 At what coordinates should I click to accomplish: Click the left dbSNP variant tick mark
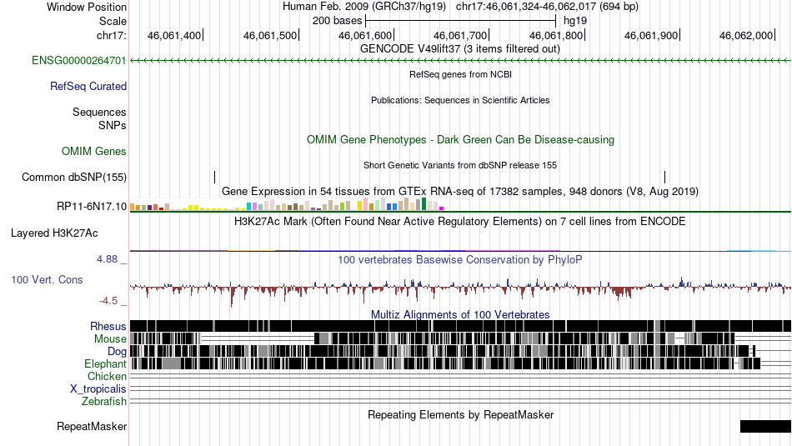point(214,178)
